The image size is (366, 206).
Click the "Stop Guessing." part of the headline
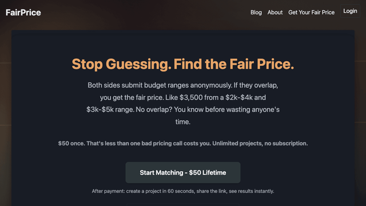pos(121,64)
